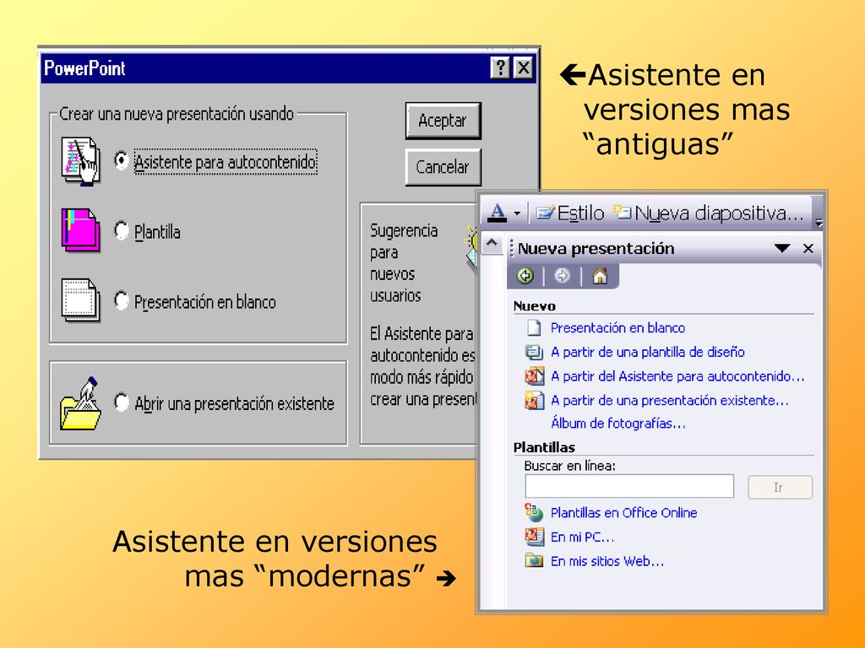
Task: Select the Plantilla radio option
Action: pos(122,230)
